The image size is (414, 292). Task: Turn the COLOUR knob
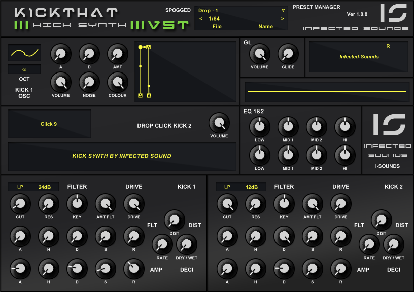[x=118, y=82]
